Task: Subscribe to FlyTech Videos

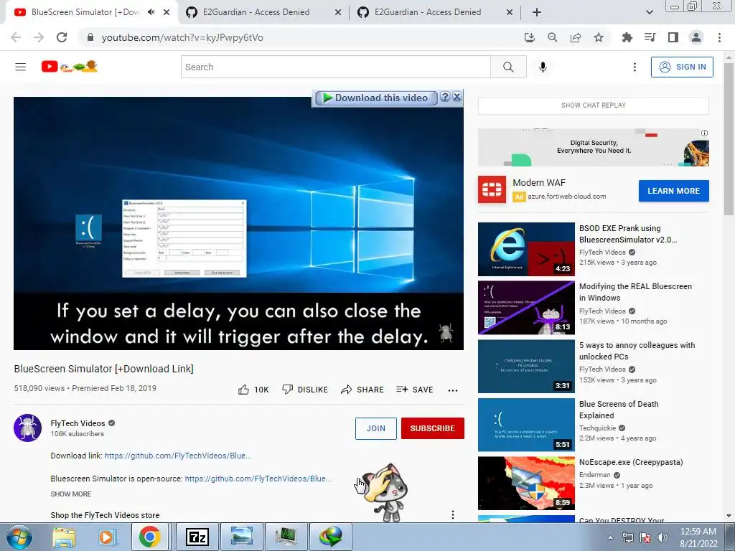Action: pyautogui.click(x=433, y=428)
